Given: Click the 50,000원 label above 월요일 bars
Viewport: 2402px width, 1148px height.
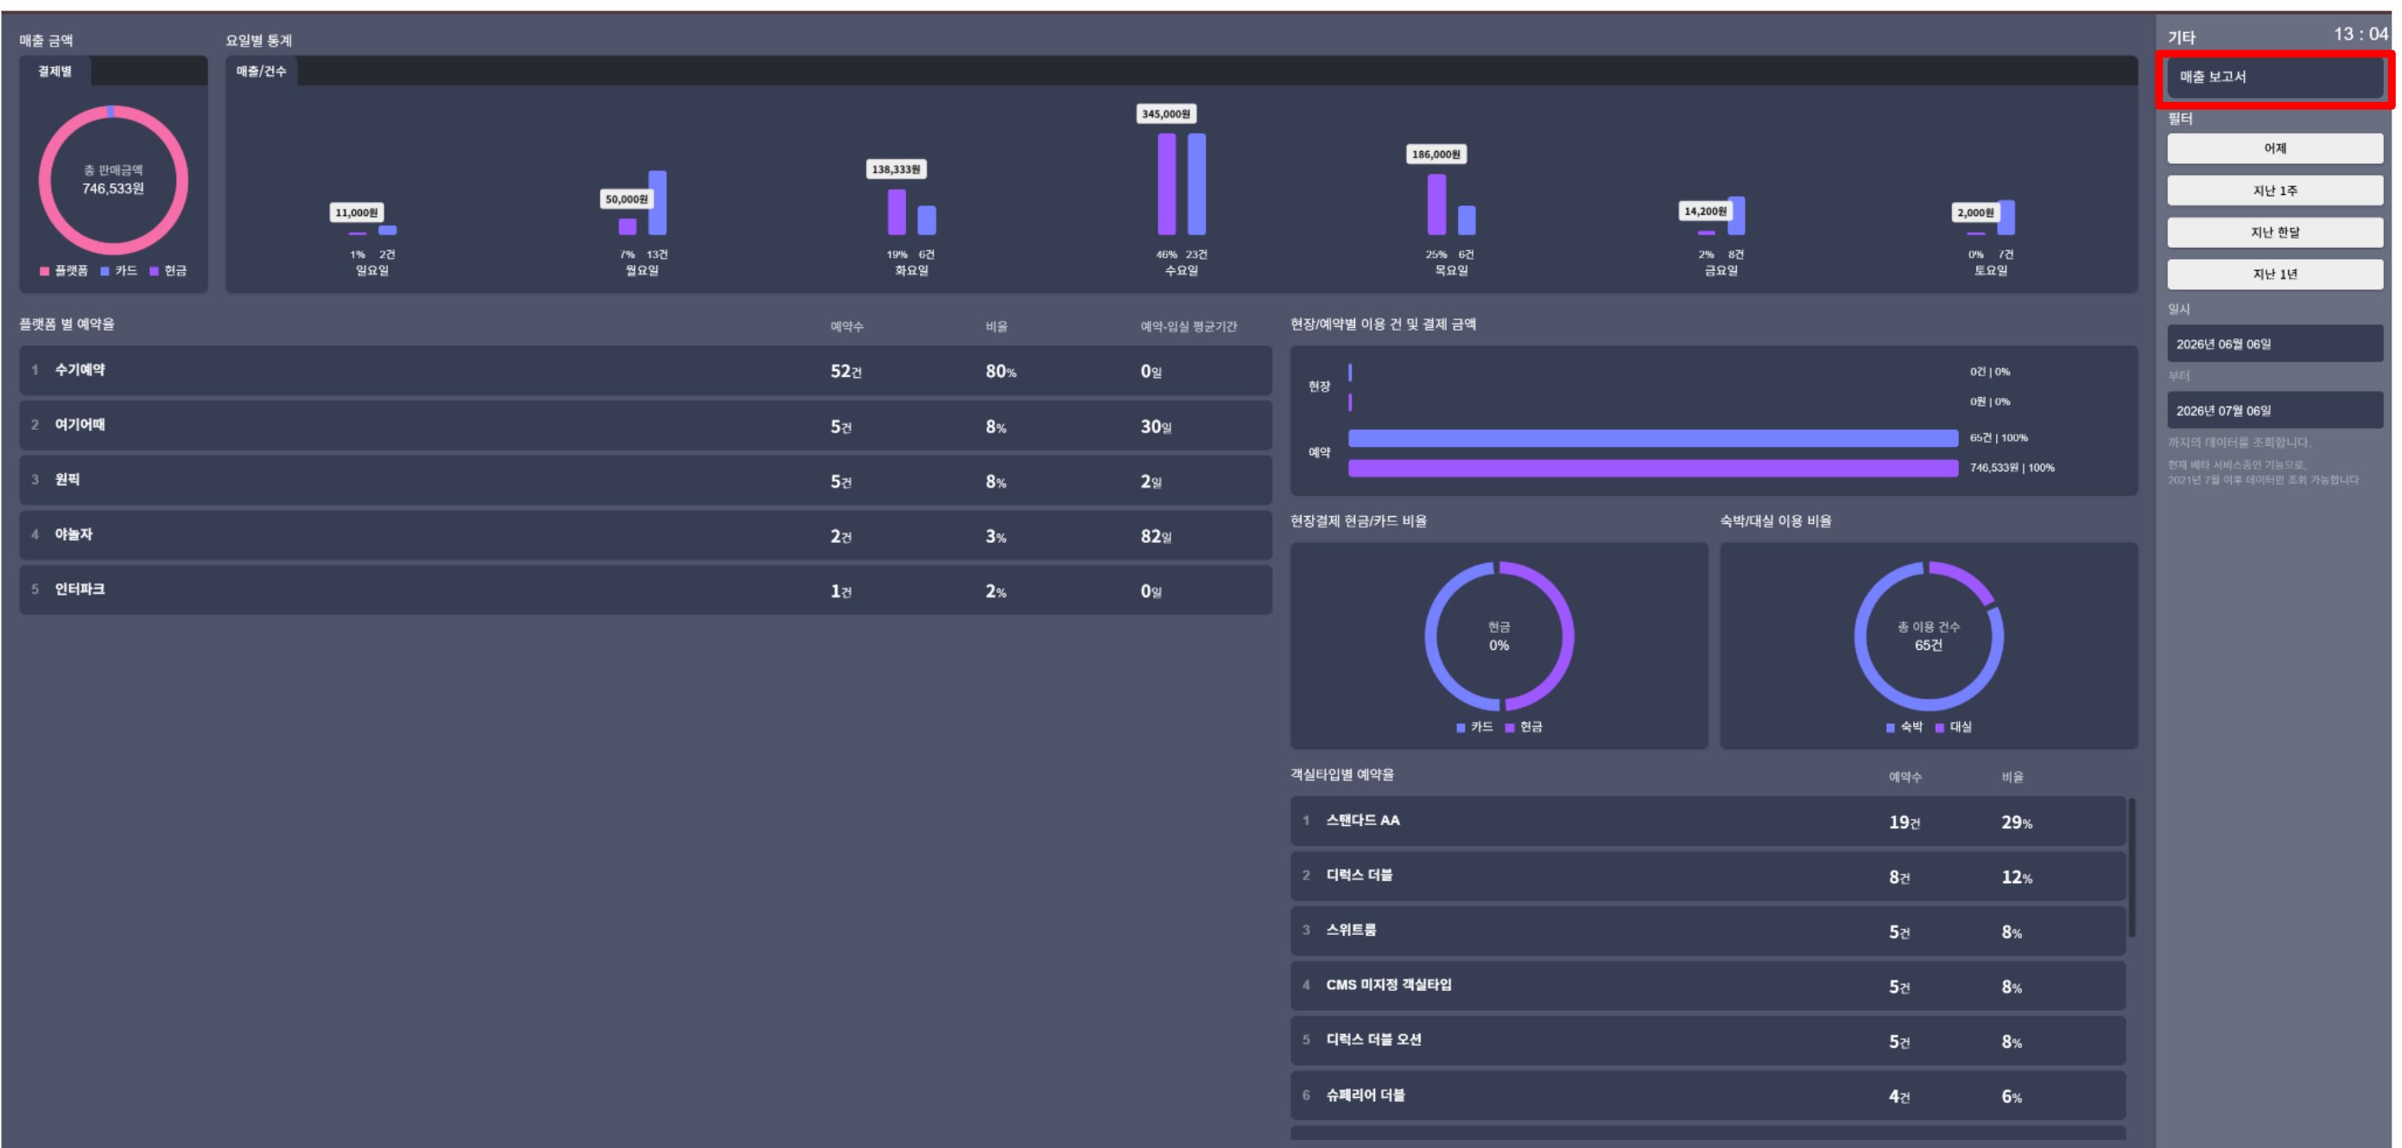Looking at the screenshot, I should point(626,199).
